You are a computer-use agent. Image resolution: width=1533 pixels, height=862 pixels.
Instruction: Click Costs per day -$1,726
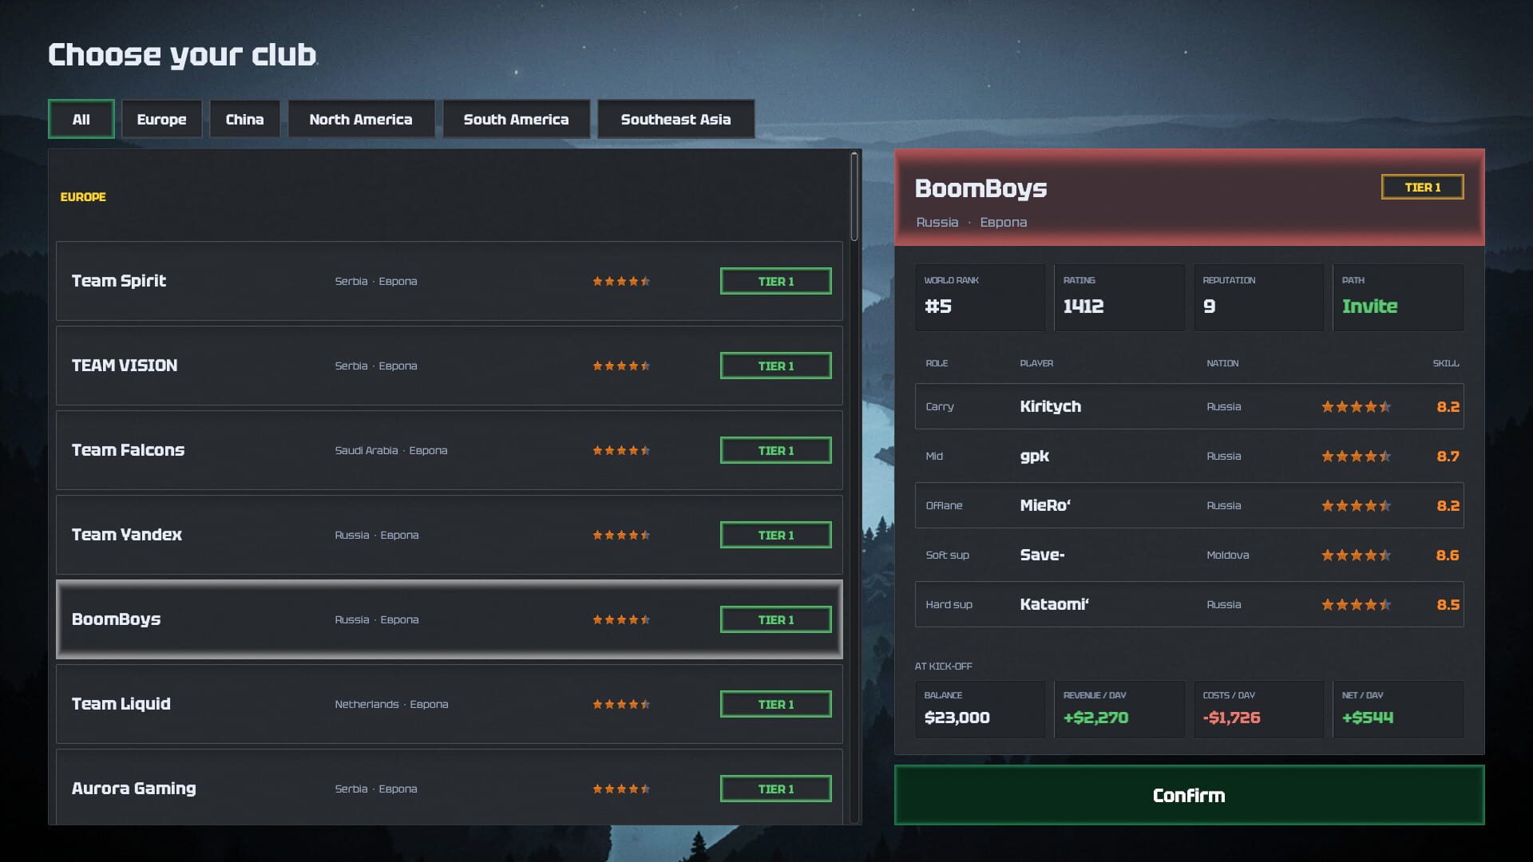[x=1258, y=709]
